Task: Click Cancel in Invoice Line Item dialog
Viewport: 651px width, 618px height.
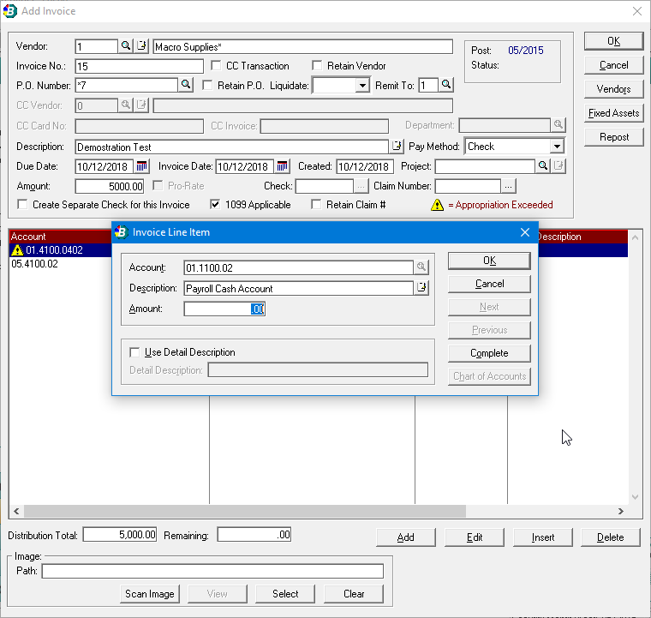Action: [x=489, y=284]
